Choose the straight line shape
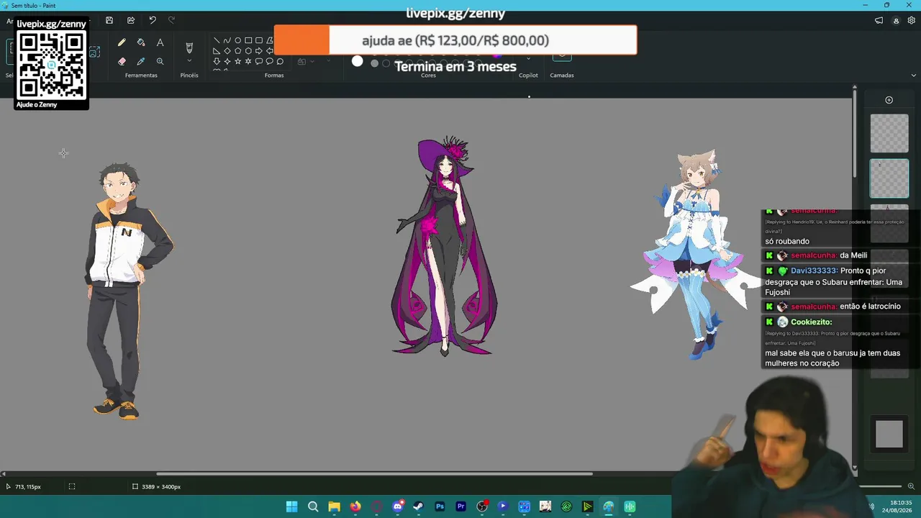Image resolution: width=921 pixels, height=518 pixels. [x=217, y=40]
